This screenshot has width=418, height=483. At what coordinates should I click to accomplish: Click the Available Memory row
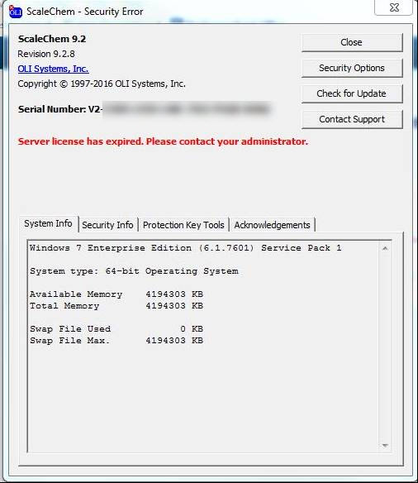[x=116, y=294]
